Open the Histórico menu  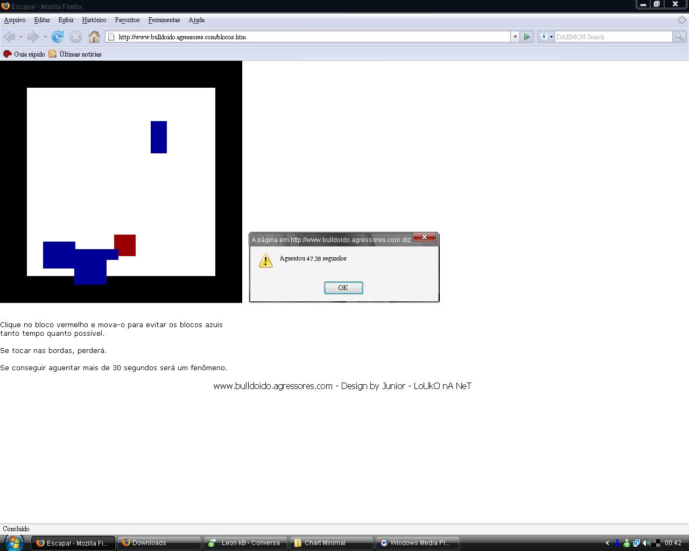coord(94,20)
